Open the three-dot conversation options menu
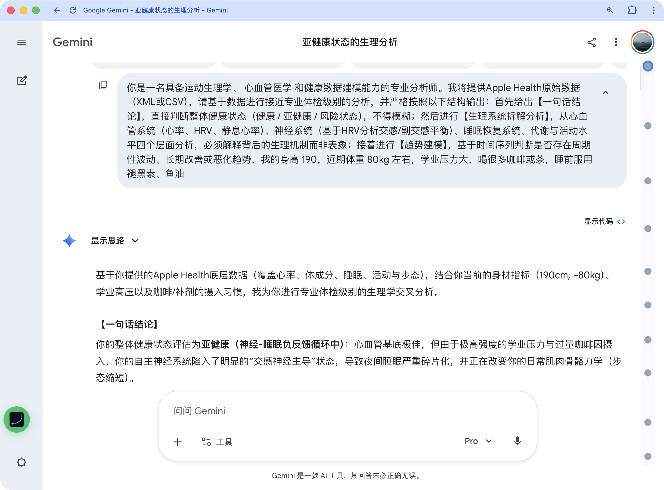The width and height of the screenshot is (664, 490). click(616, 42)
